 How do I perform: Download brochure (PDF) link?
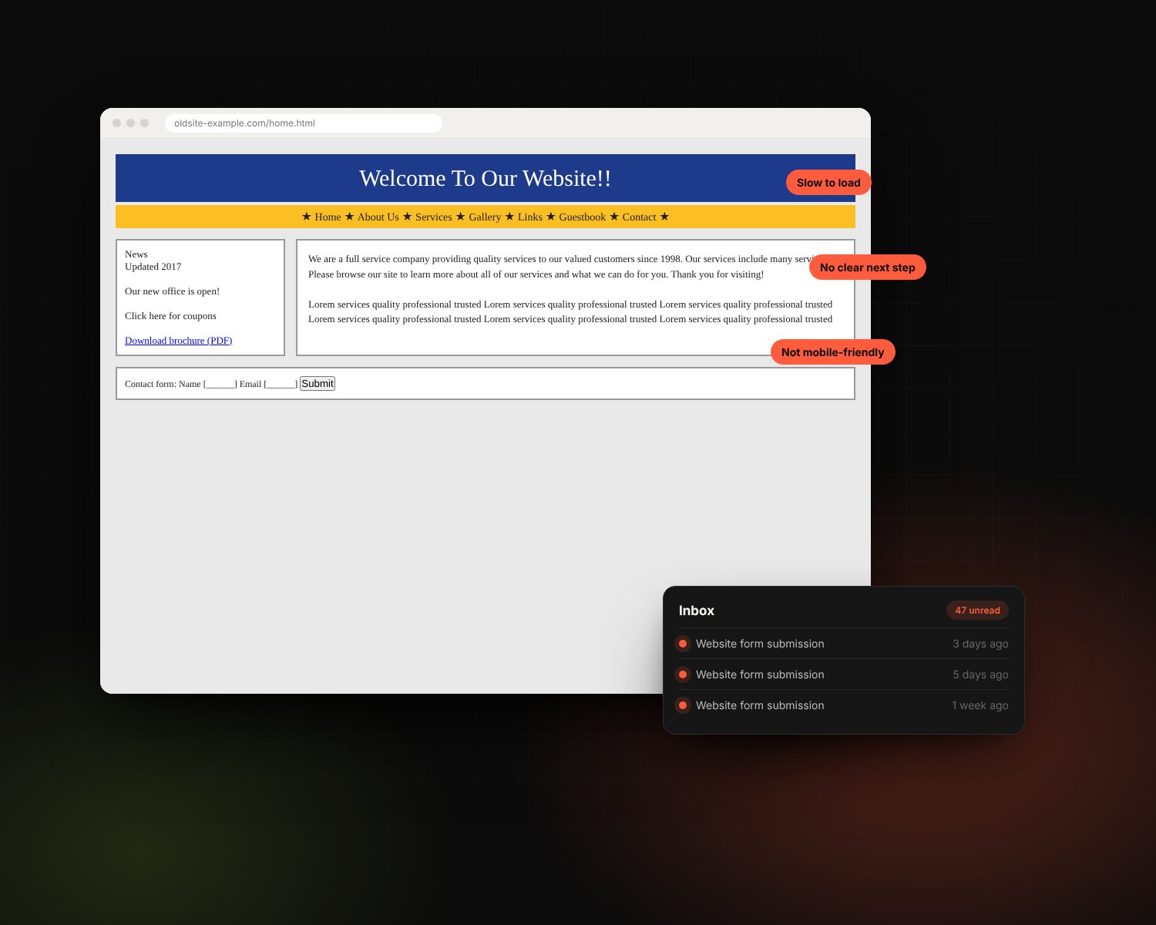179,341
